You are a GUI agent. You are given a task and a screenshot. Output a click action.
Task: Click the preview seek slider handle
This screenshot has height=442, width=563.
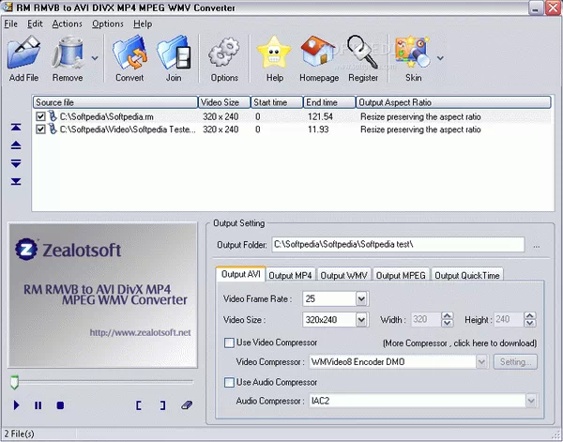click(14, 382)
